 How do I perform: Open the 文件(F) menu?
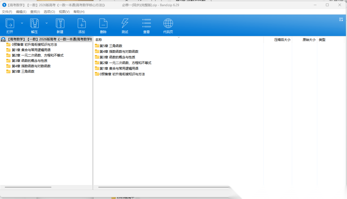pyautogui.click(x=7, y=12)
